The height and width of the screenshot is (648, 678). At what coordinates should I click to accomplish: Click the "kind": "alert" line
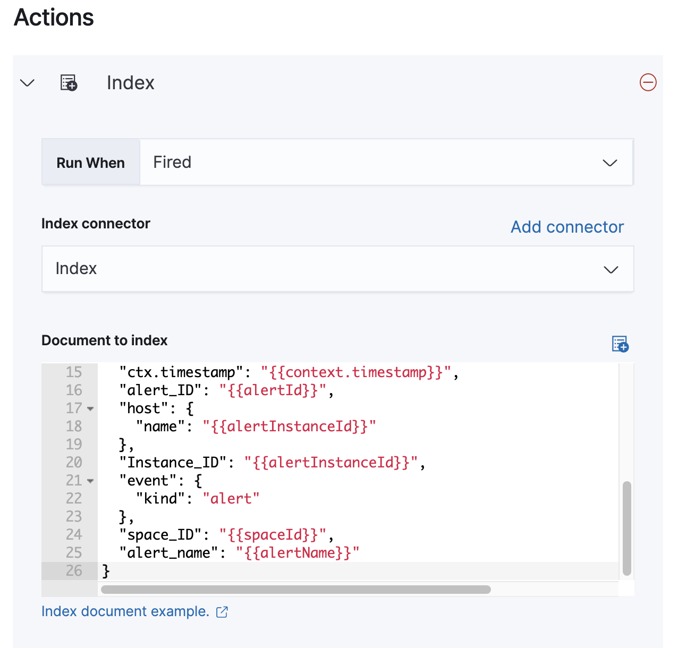point(198,499)
